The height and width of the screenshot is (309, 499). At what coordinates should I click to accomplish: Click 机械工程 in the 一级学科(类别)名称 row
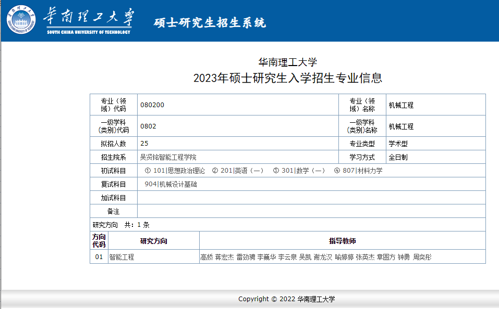pyautogui.click(x=401, y=126)
